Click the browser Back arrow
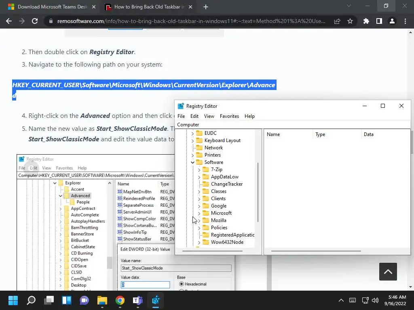This screenshot has height=310, width=414. [x=9, y=21]
